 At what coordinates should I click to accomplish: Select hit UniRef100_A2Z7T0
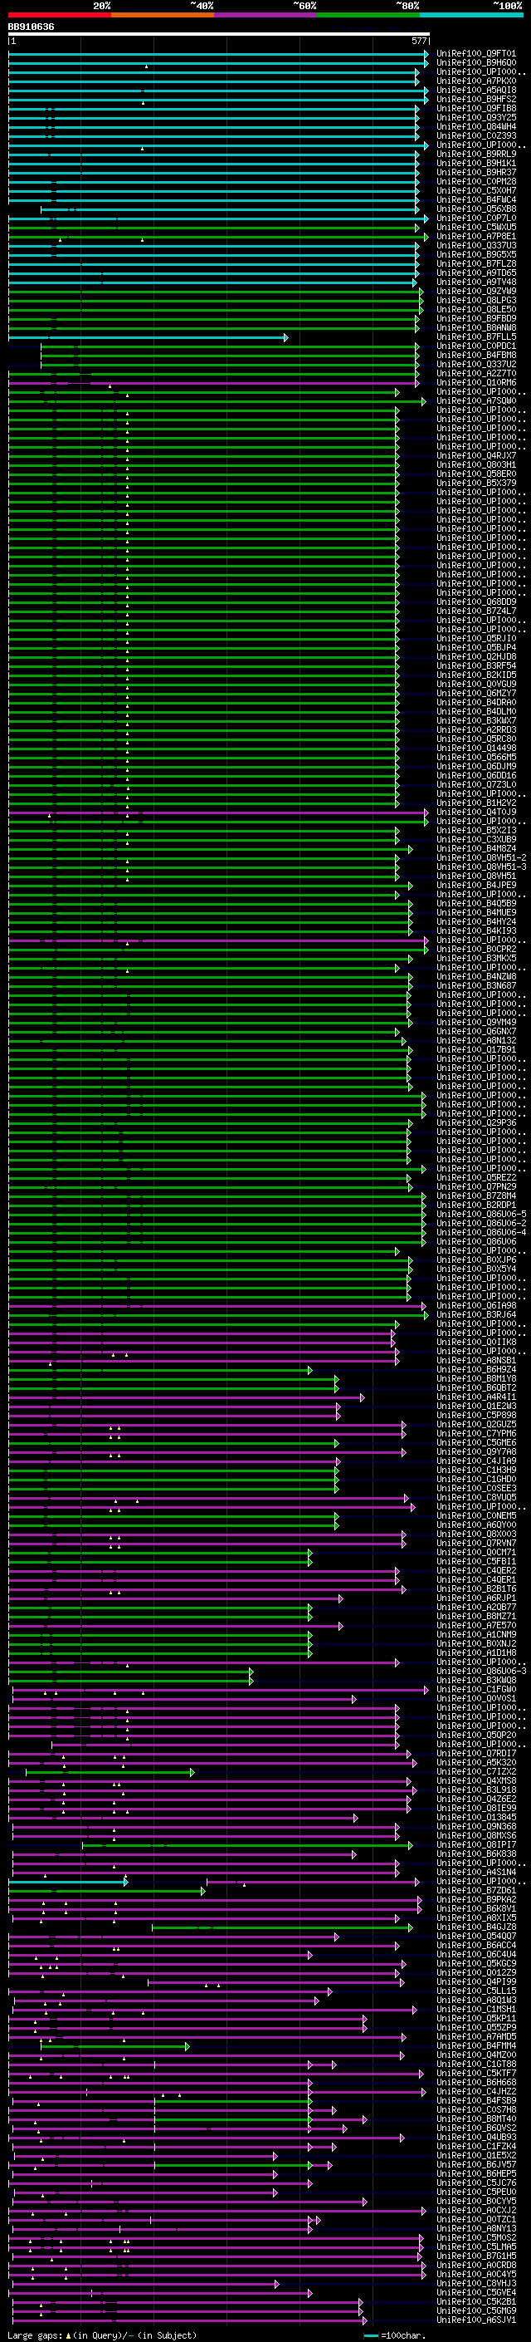[476, 373]
